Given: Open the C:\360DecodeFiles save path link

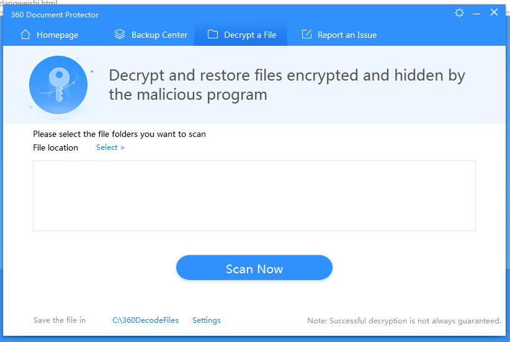Looking at the screenshot, I should (145, 320).
